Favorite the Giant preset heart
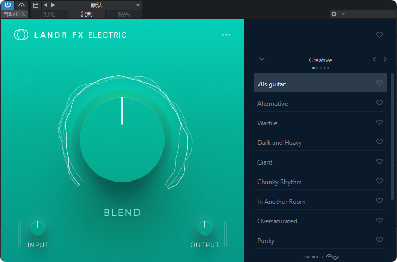 379,161
